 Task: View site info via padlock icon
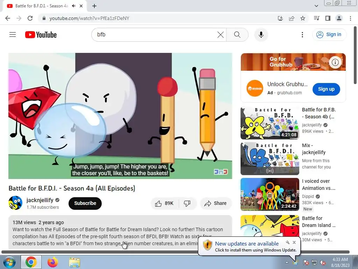(x=44, y=18)
